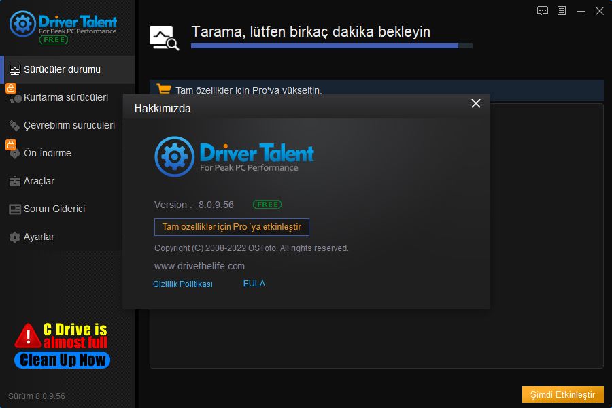Click the shopping cart upgrade icon
The height and width of the screenshot is (408, 612).
[x=163, y=88]
